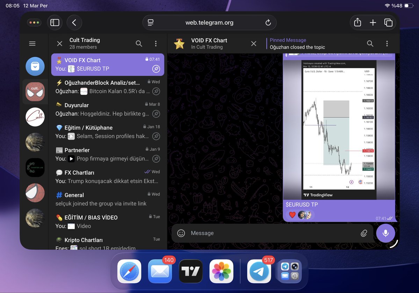Image resolution: width=419 pixels, height=293 pixels.
Task: Select the cult. Spider-Man mask chat
Action: point(35,92)
